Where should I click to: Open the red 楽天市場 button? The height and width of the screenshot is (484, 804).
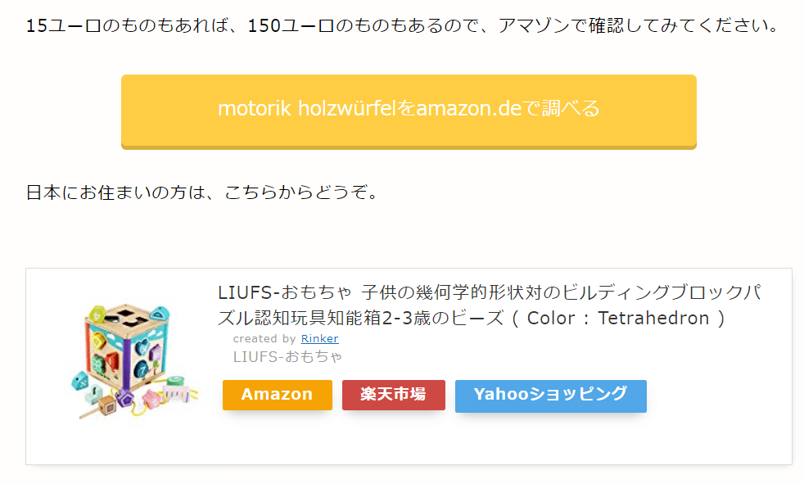(393, 395)
